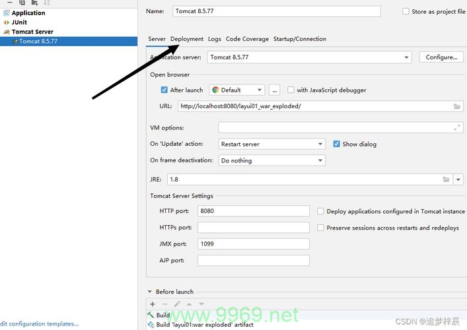Open Edit configuration templates link

pos(40,324)
